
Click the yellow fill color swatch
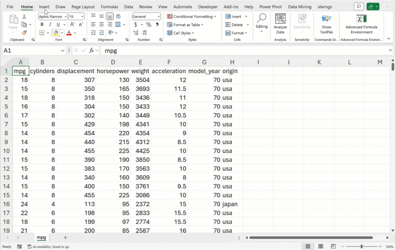56,33
